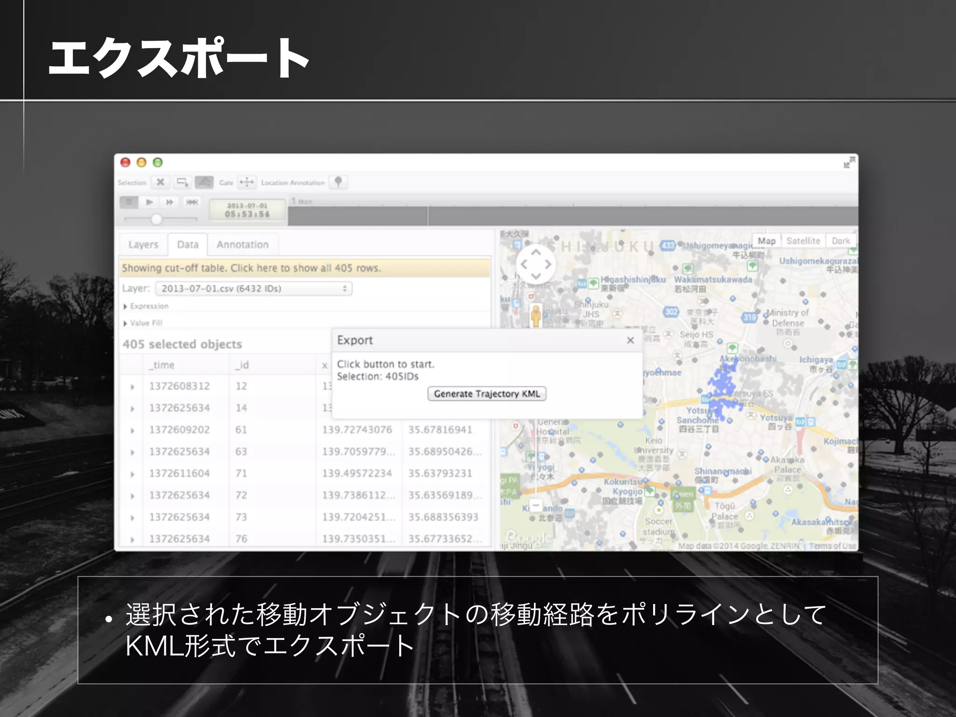
Task: Select the rectangle selection tool
Action: (182, 182)
